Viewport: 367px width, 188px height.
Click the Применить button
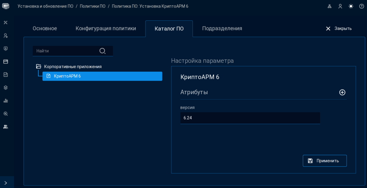click(x=325, y=161)
